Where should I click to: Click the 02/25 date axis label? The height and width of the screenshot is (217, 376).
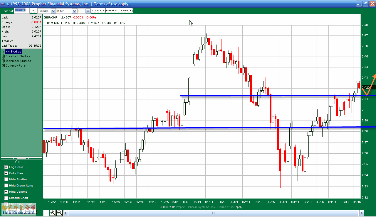[x=271, y=202]
